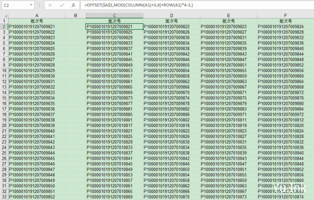Select column A header
This screenshot has height=200, width=314.
pyautogui.click(x=37, y=16)
